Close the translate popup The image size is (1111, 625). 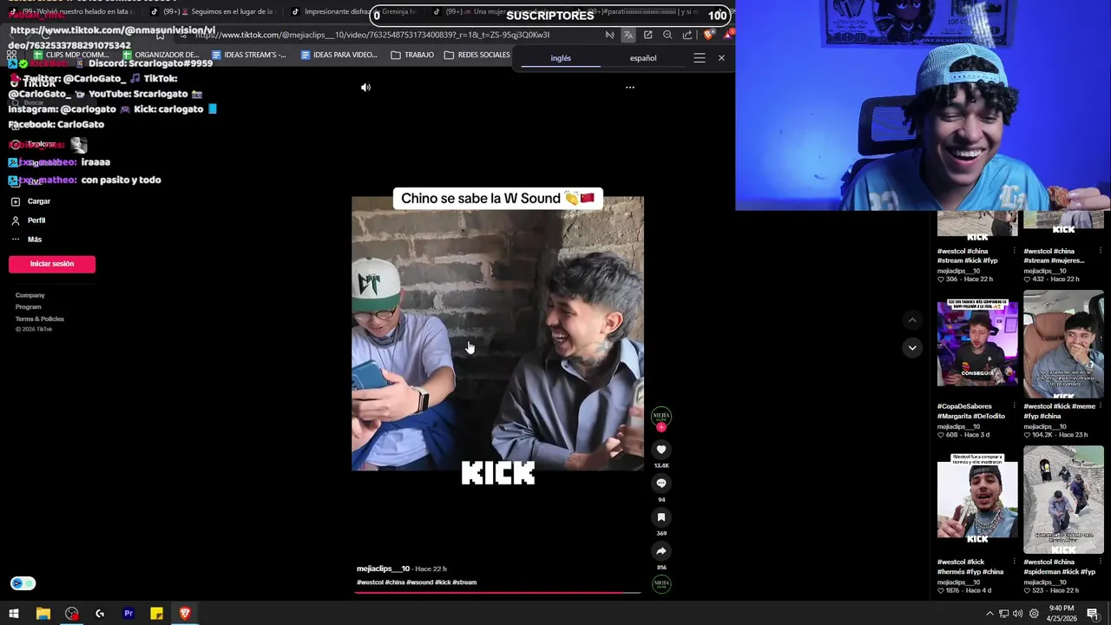click(721, 58)
